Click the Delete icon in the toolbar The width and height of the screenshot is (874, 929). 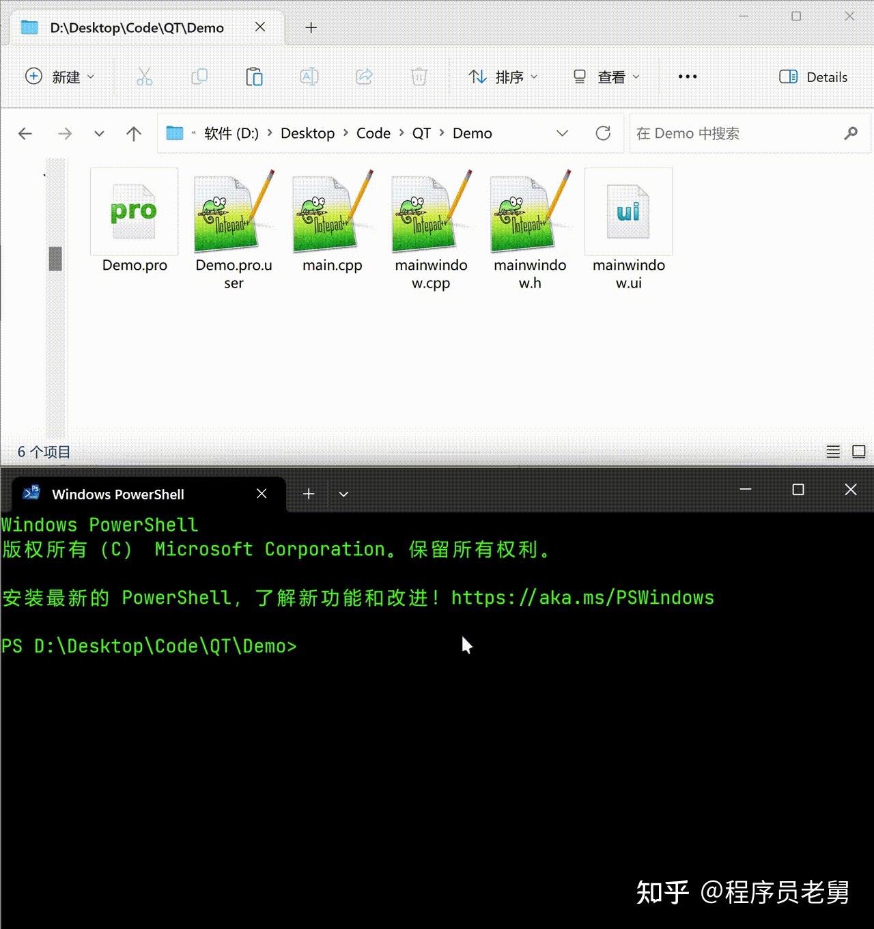point(419,77)
